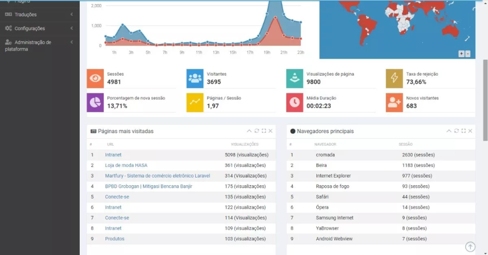Click the Novos visitantes user-plus icon
The image size is (488, 255).
click(x=394, y=103)
